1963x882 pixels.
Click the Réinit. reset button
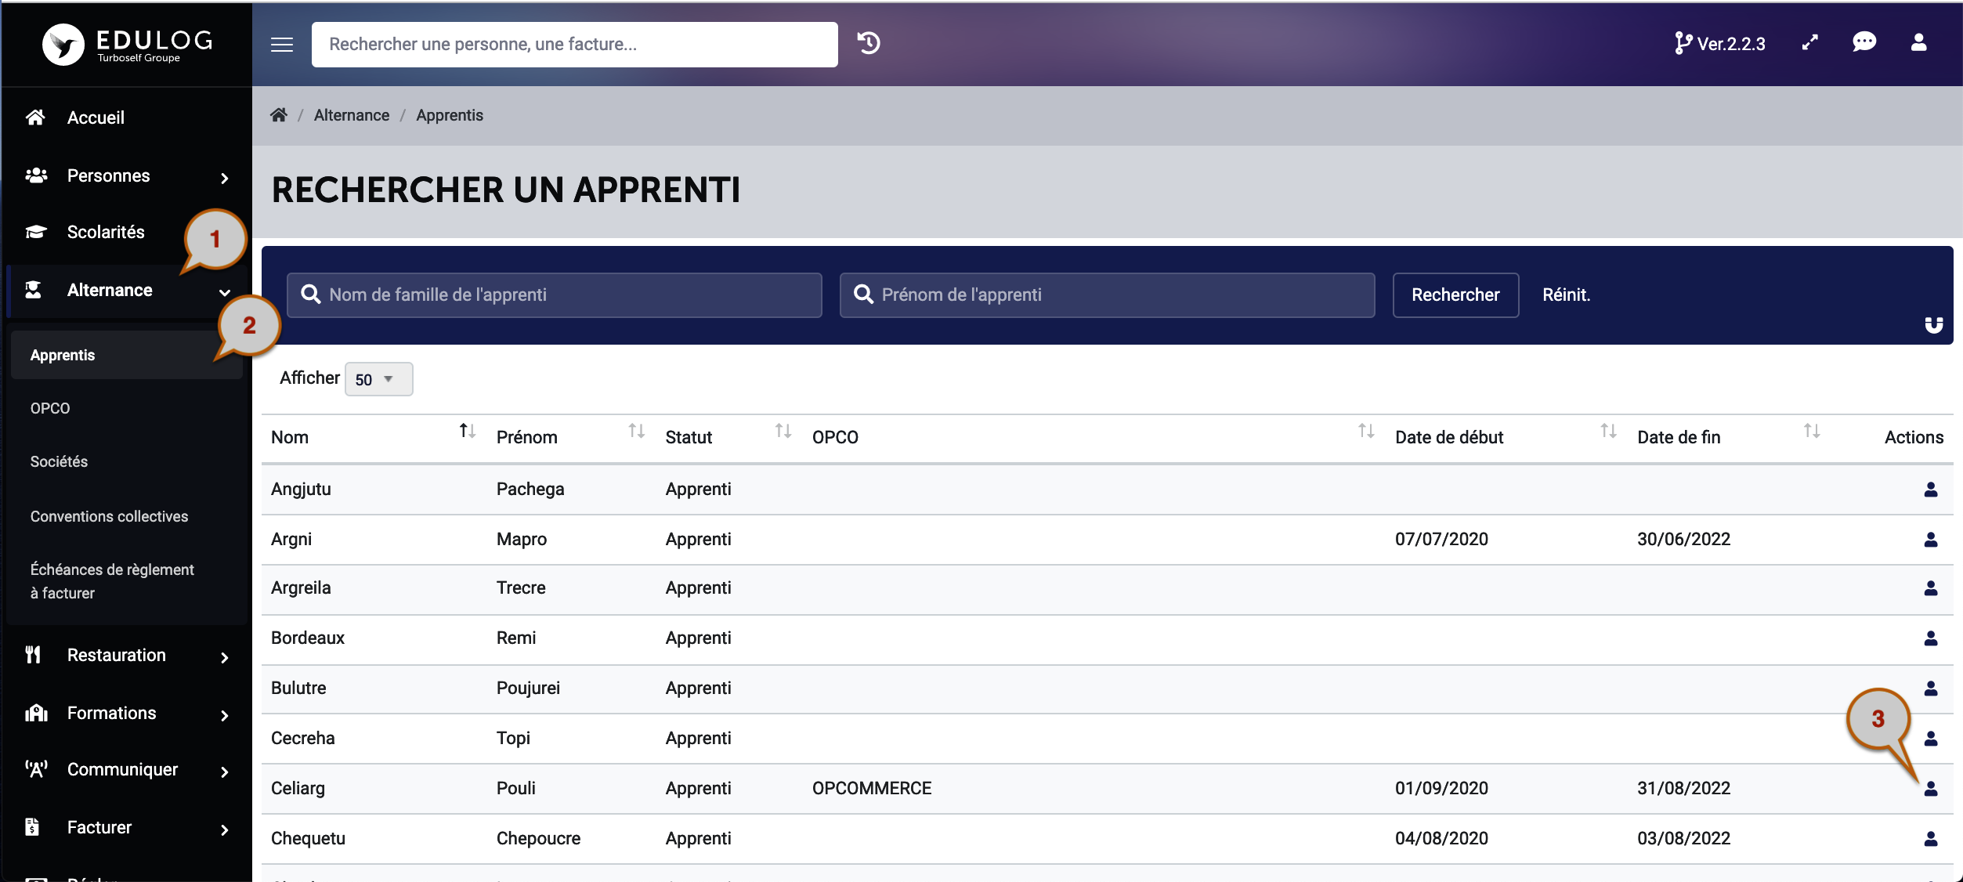[x=1566, y=295]
